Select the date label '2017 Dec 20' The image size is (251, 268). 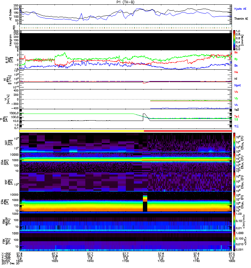coord(10,263)
